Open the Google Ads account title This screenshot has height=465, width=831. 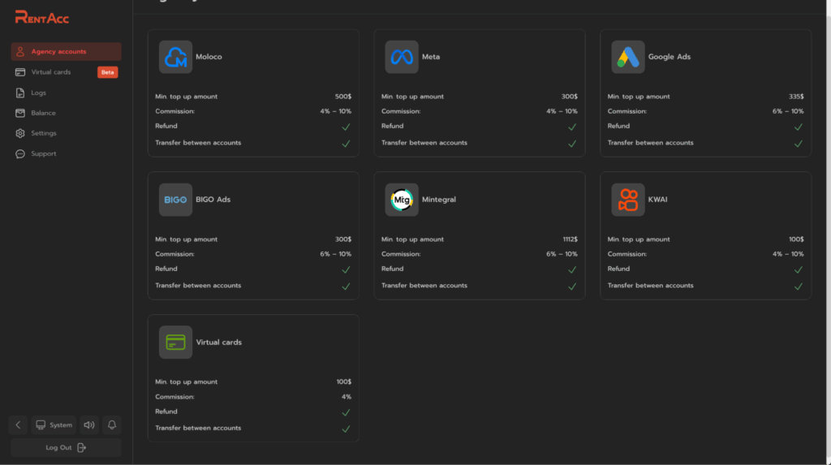pyautogui.click(x=670, y=57)
